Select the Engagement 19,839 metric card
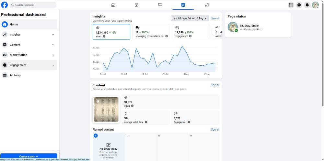Screen dimensions: 324x161 coord(191,32)
